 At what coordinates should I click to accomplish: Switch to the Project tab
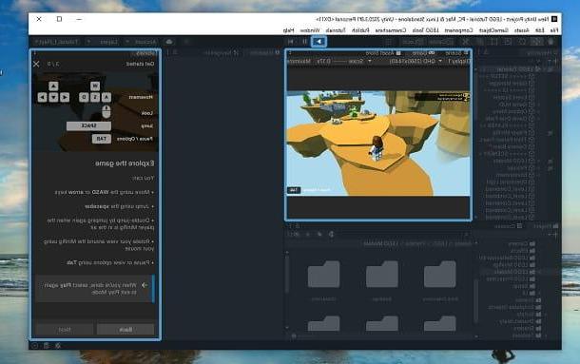click(547, 226)
